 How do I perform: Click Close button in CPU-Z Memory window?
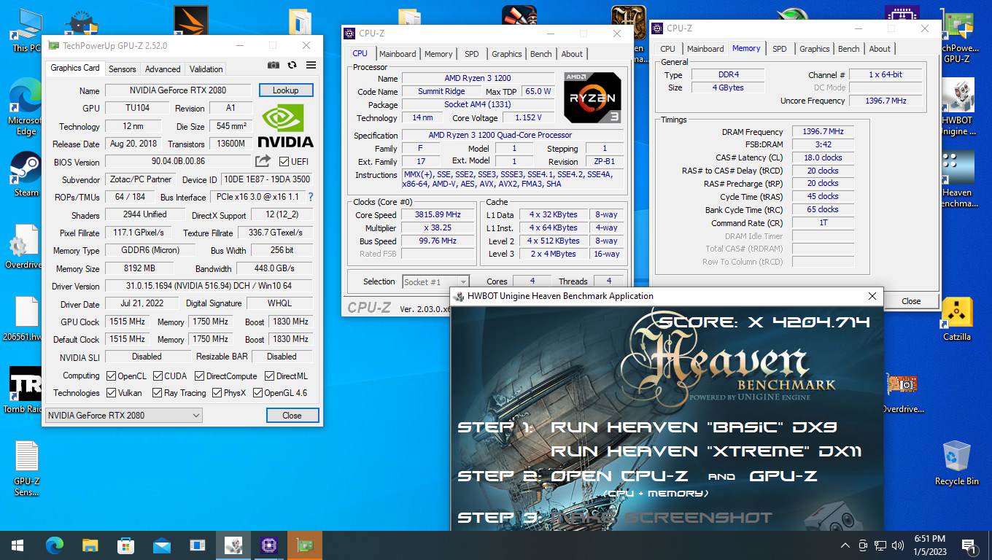(x=911, y=300)
